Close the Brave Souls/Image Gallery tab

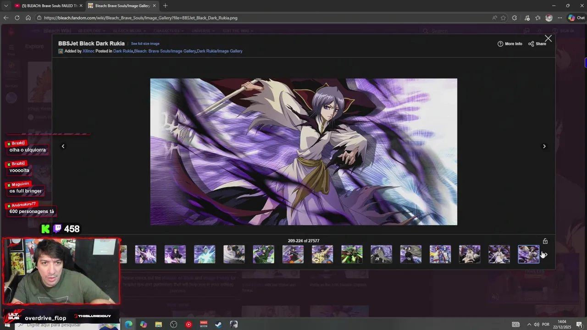[x=154, y=5]
